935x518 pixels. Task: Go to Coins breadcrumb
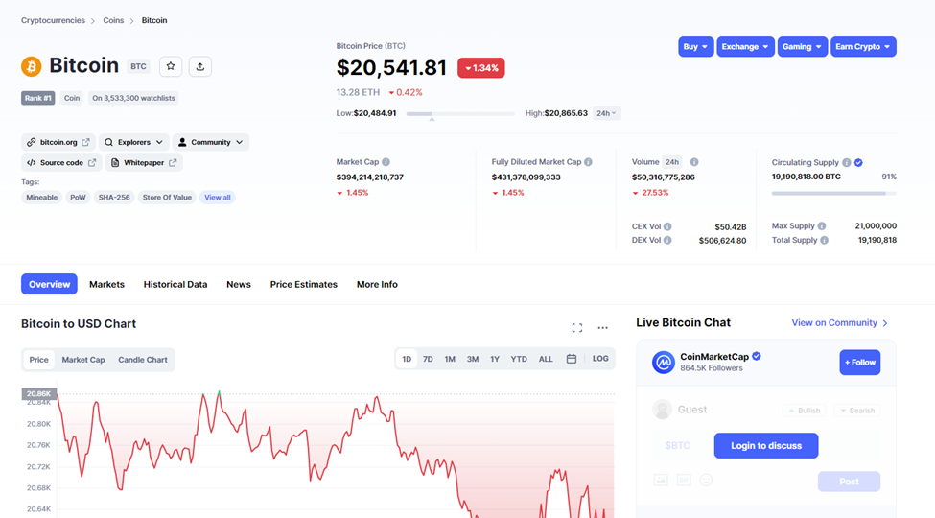113,20
